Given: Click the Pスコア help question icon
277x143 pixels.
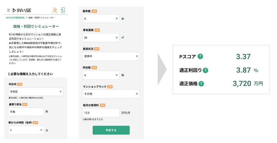Looking at the screenshot, I should (x=200, y=56).
